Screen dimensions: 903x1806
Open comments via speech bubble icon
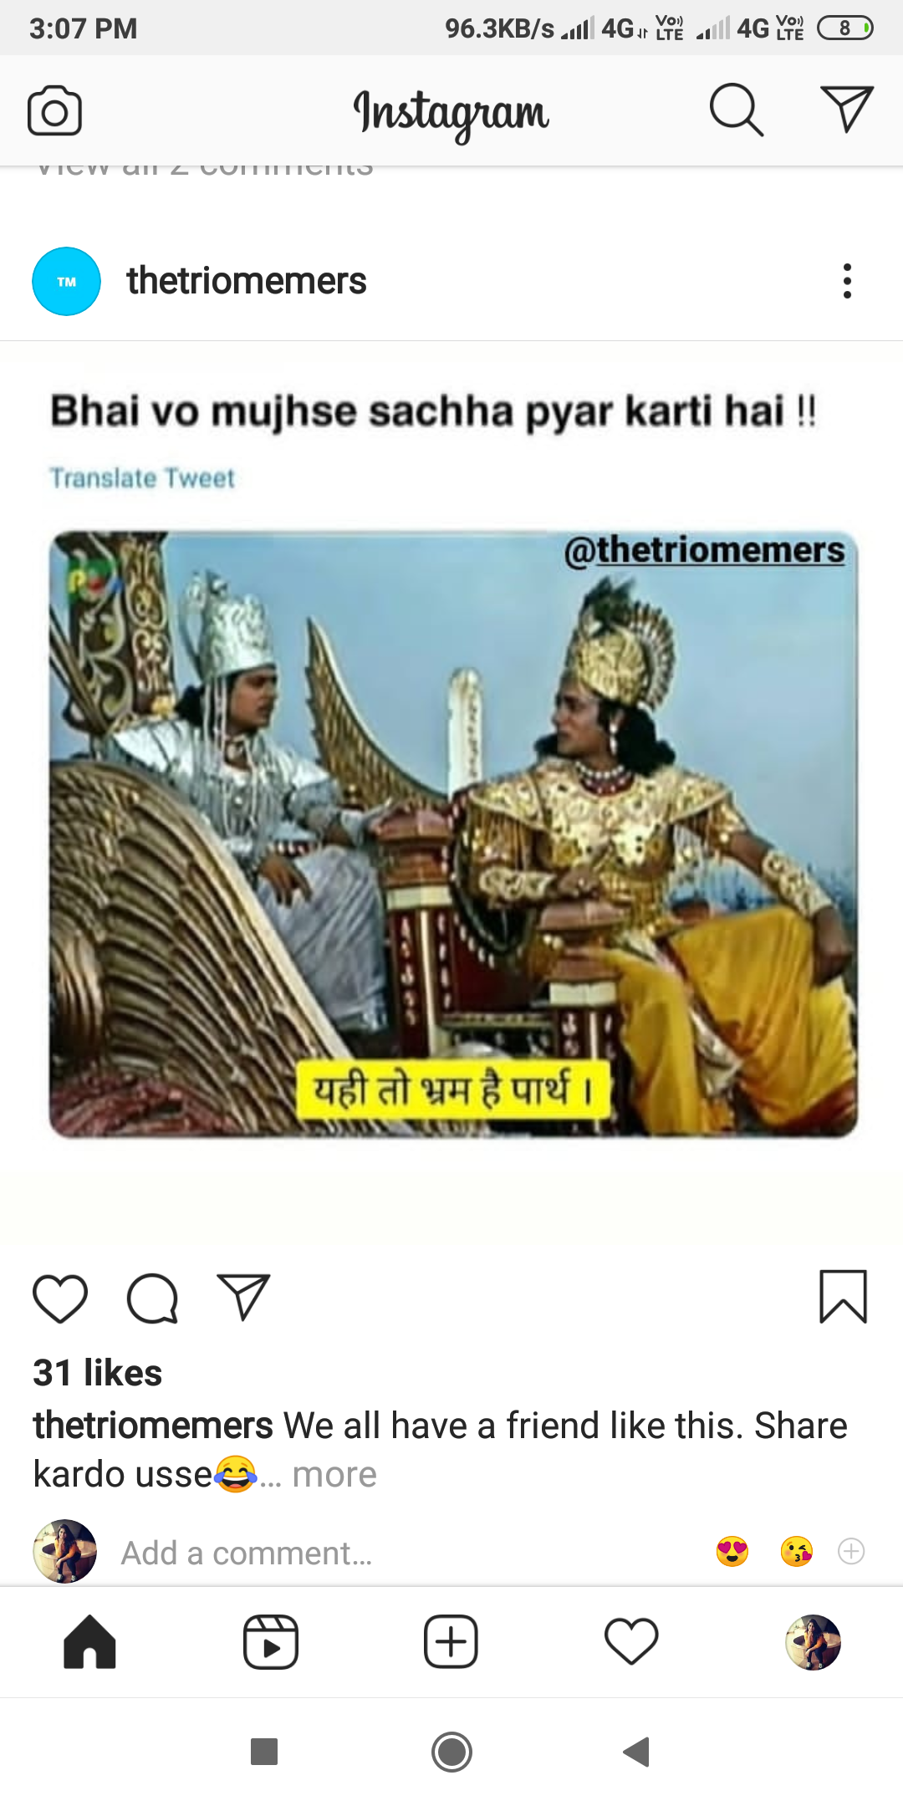pyautogui.click(x=152, y=1298)
